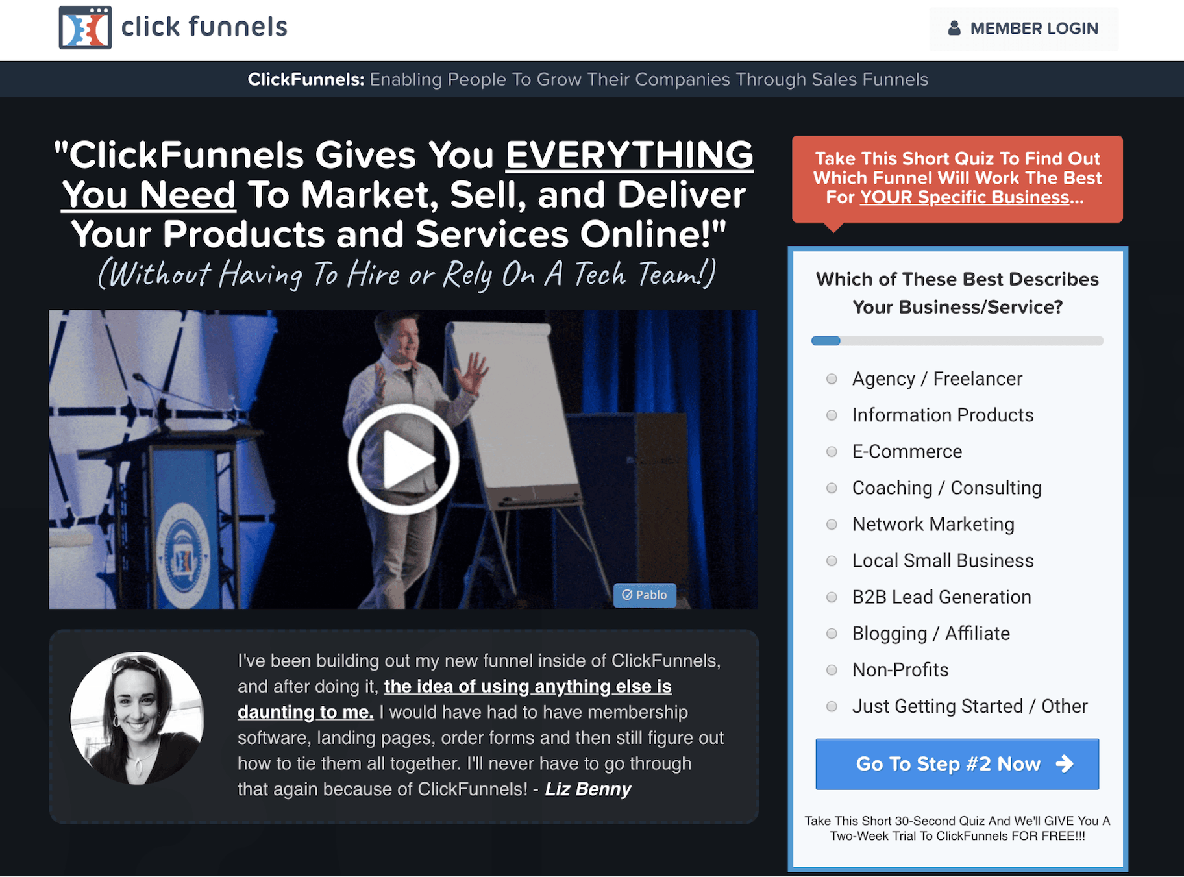The image size is (1184, 877).
Task: Select the Non-Profits radio option
Action: 832,670
